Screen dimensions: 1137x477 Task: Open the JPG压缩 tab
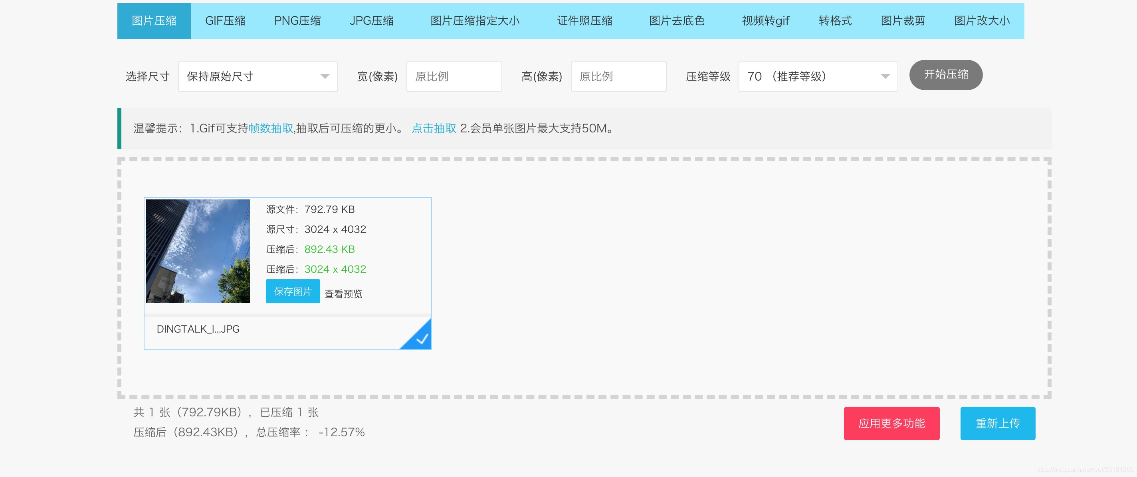371,21
